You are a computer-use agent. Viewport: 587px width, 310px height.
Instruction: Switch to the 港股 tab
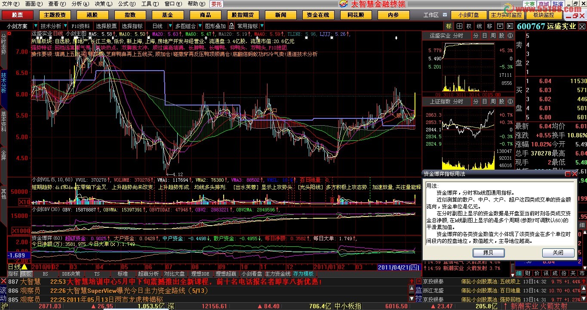[x=92, y=15]
